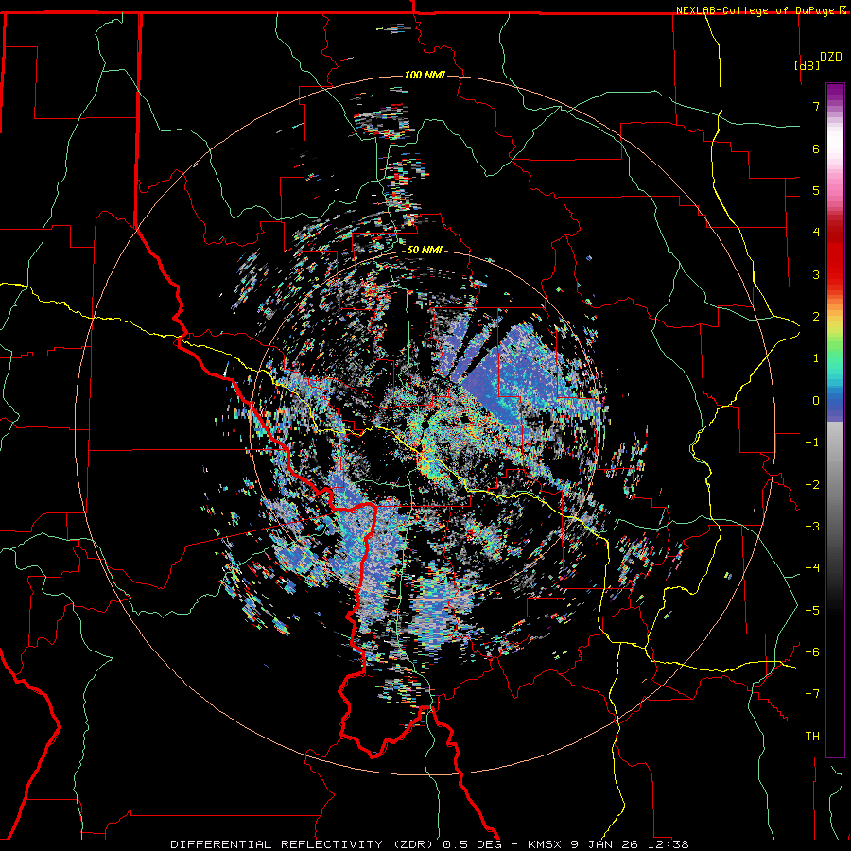851x851 pixels.
Task: Click the 9 JAN 26 date text
Action: [x=603, y=844]
